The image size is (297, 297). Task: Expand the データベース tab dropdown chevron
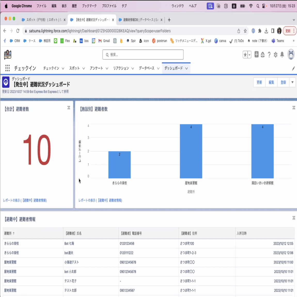[158, 68]
